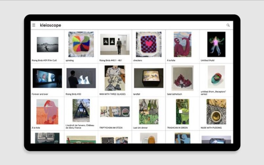
Task: Open the hamburger menu icon
Action: (34, 25)
